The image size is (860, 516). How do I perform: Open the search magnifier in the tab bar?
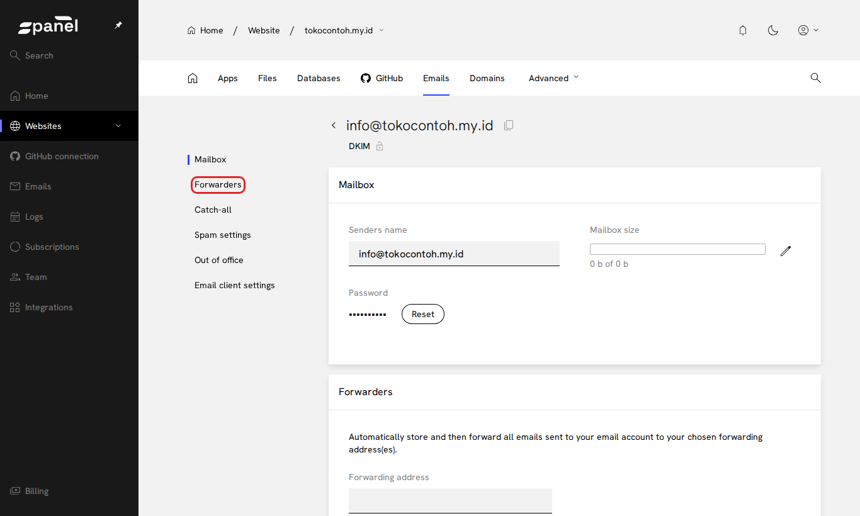coord(815,78)
